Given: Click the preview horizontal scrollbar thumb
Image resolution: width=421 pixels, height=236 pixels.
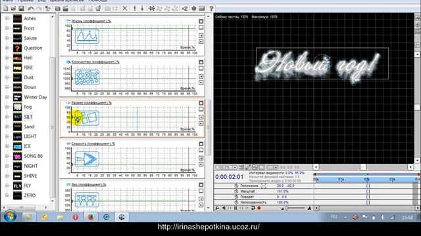Looking at the screenshot, I should pyautogui.click(x=363, y=167).
